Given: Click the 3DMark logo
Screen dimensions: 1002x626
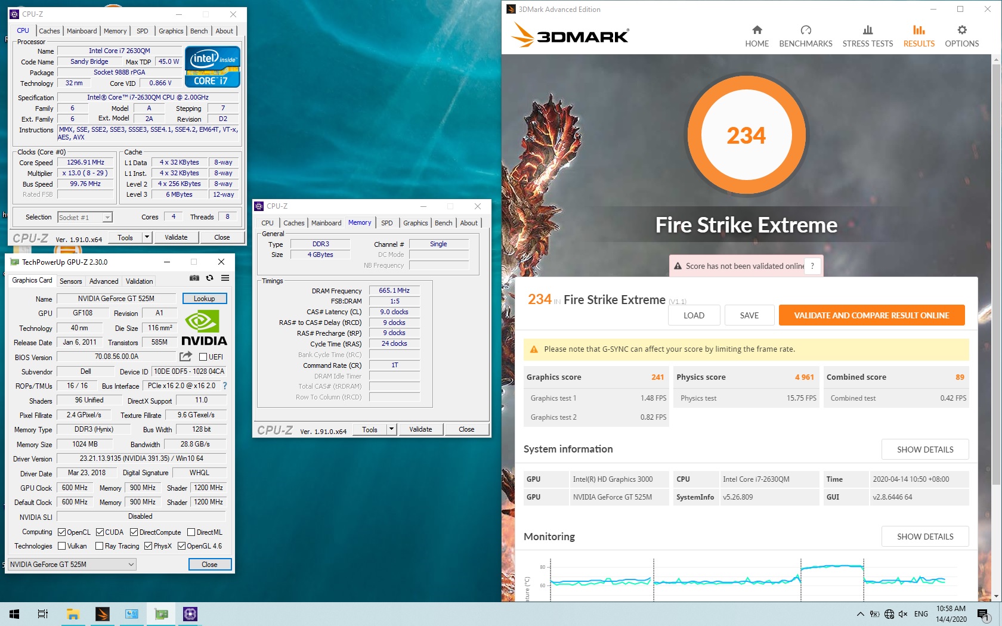Looking at the screenshot, I should coord(570,36).
